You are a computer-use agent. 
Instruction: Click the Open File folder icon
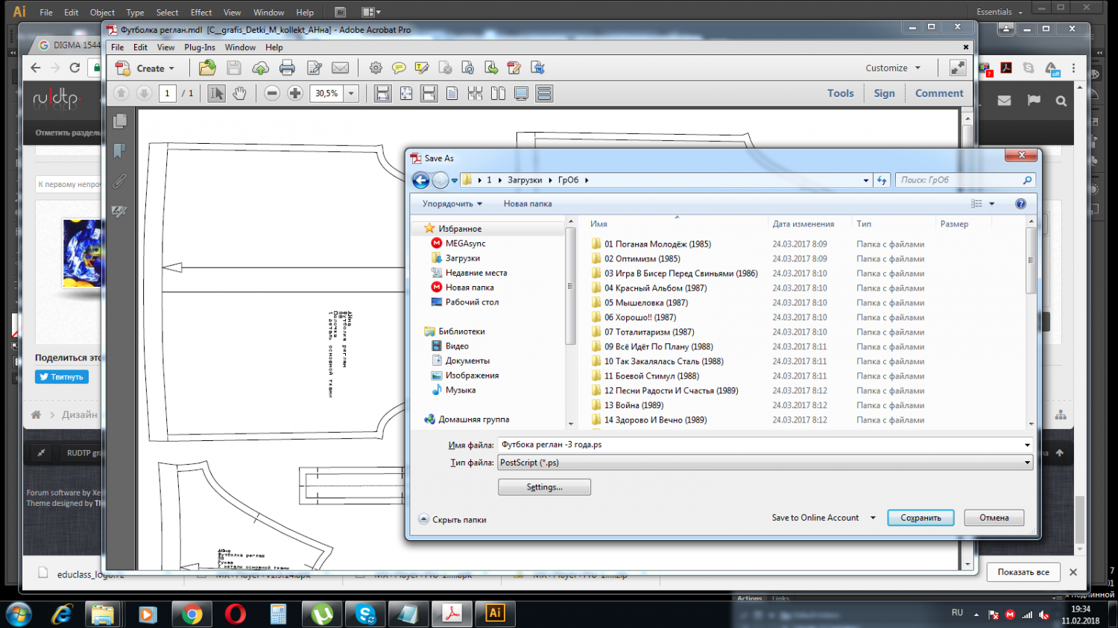[x=207, y=68]
